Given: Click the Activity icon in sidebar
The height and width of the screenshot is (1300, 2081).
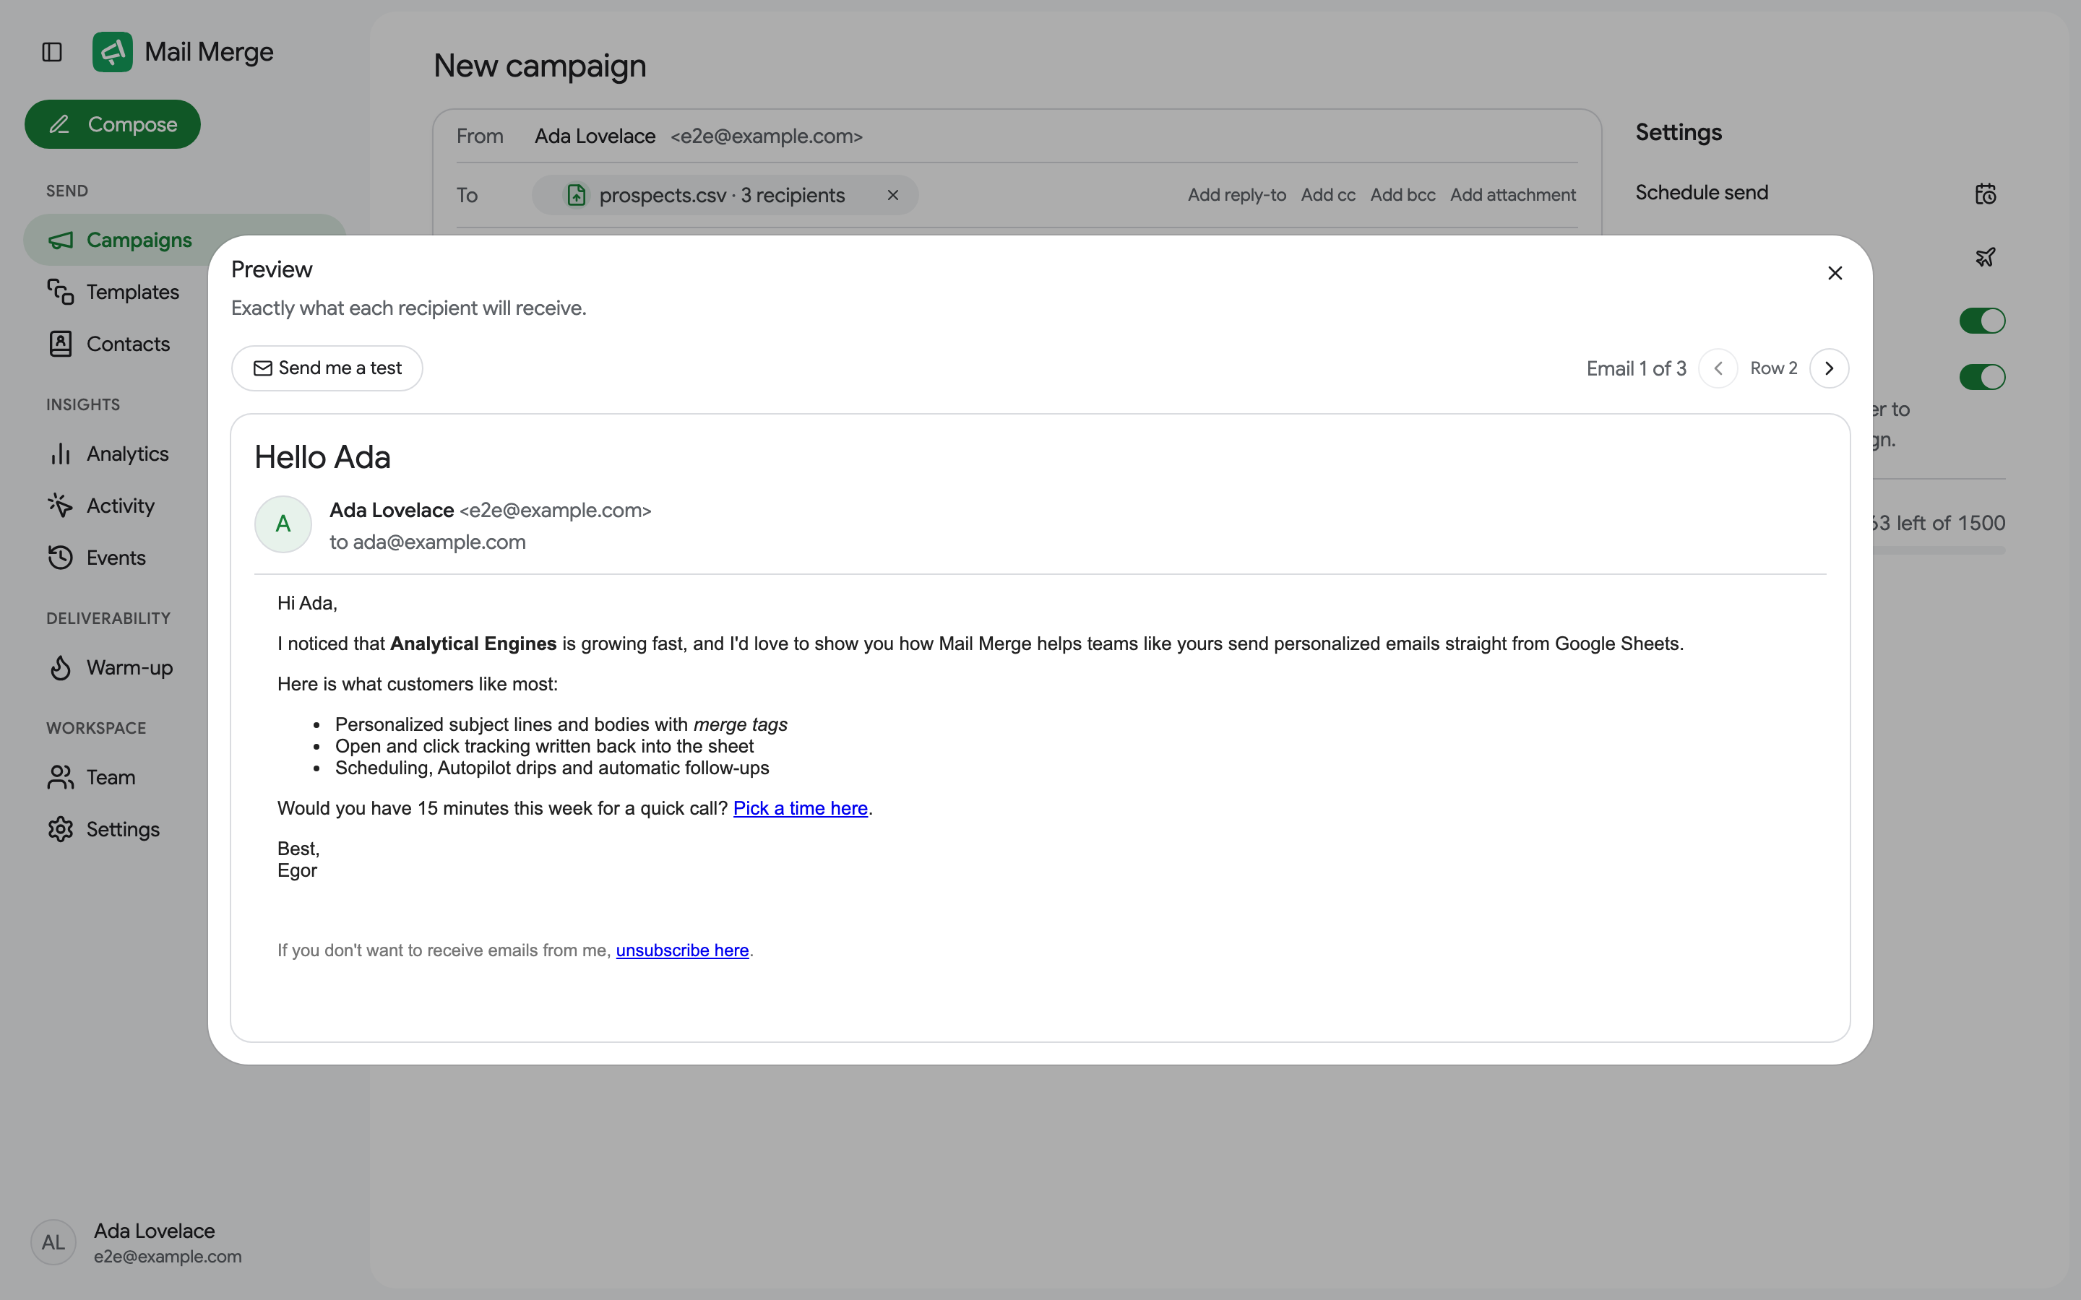Looking at the screenshot, I should click(60, 506).
